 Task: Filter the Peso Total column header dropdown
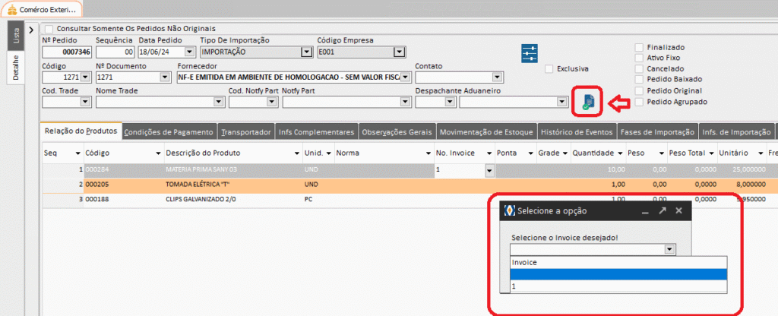[x=711, y=153]
